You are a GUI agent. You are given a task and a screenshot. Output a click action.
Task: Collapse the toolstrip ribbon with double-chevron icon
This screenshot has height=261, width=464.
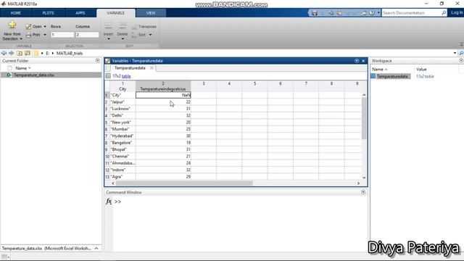(461, 44)
